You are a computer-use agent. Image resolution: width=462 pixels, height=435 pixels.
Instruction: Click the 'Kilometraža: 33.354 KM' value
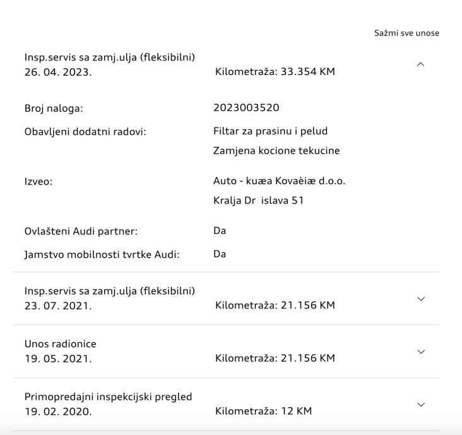click(x=275, y=71)
